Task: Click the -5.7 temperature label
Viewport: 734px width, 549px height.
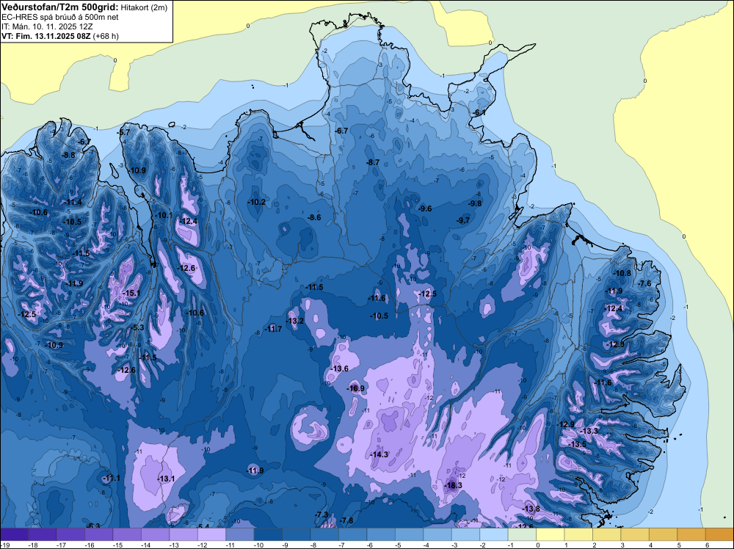Action: tap(123, 132)
